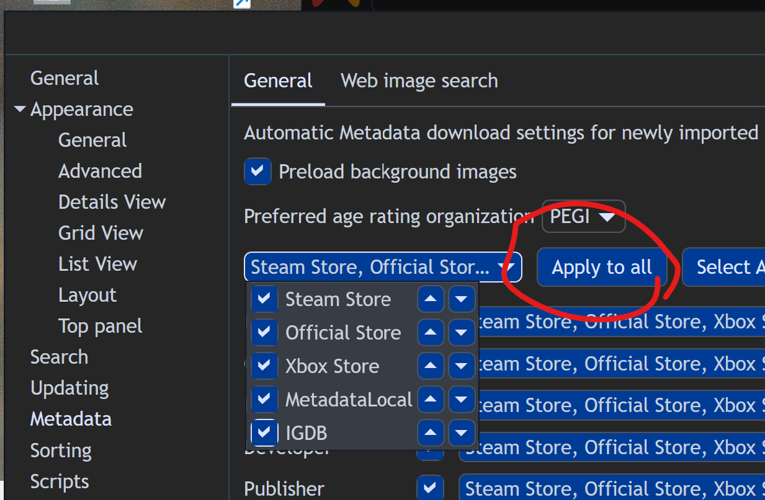Viewport: 765px width, 500px height.
Task: Open Layout settings
Action: point(87,295)
